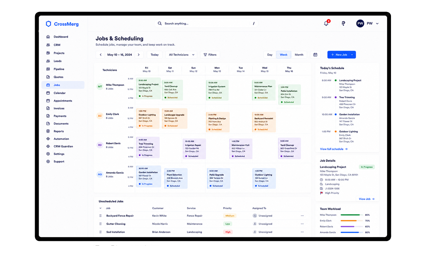426x254 pixels.
Task: Click Tree Trimming in Today's Schedule
Action: point(347,97)
